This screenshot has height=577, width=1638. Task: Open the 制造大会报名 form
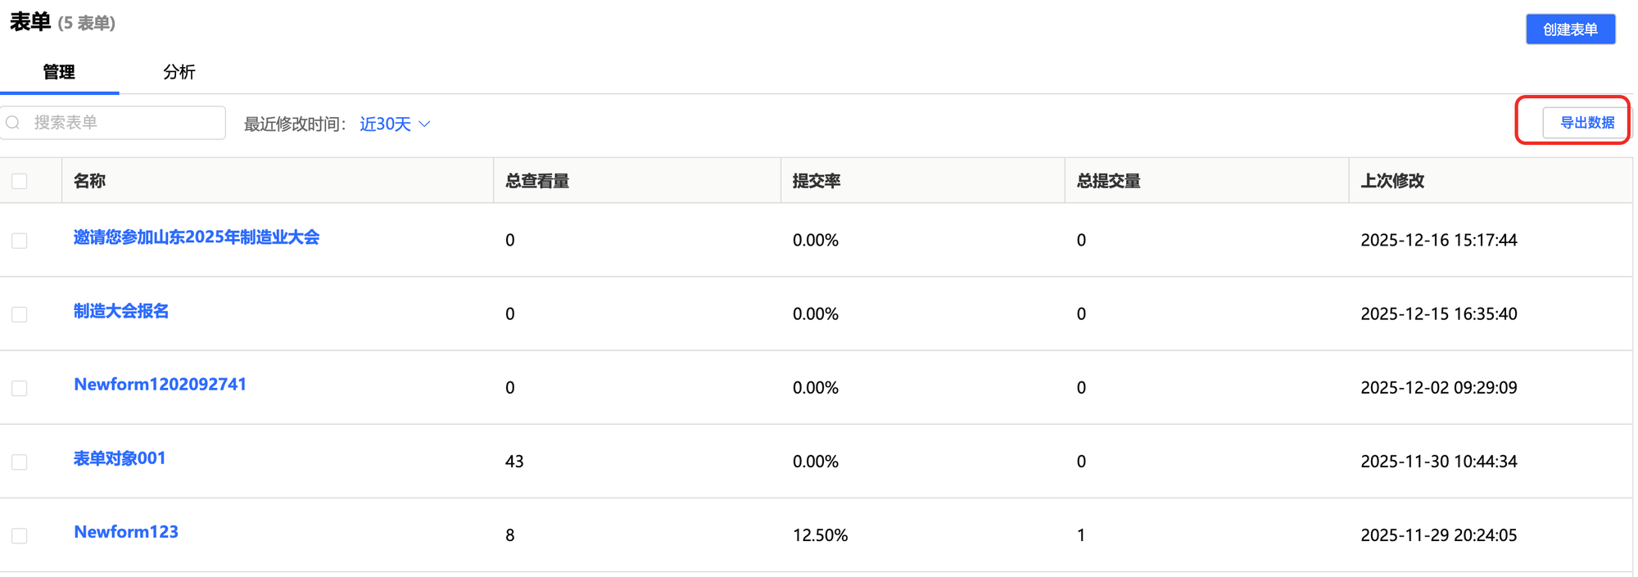121,311
